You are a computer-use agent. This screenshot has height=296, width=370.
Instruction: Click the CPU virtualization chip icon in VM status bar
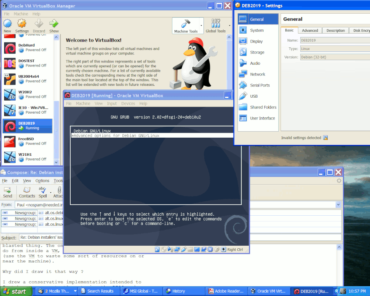coord(210,249)
